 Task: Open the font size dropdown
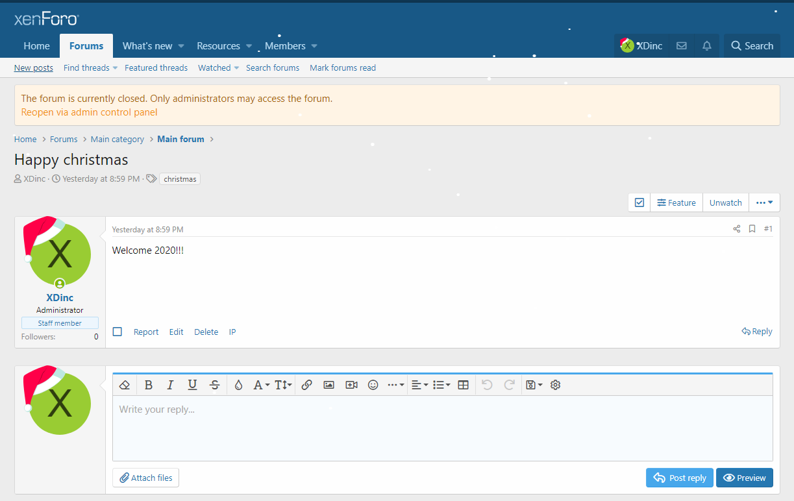(283, 385)
